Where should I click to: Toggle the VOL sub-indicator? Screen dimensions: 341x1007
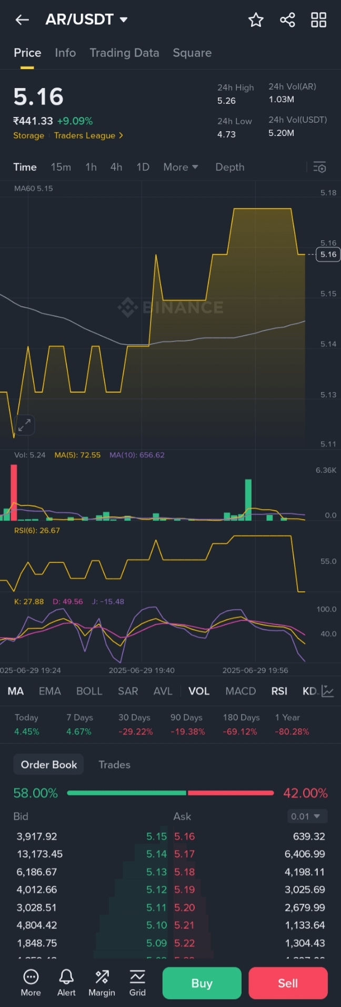199,691
